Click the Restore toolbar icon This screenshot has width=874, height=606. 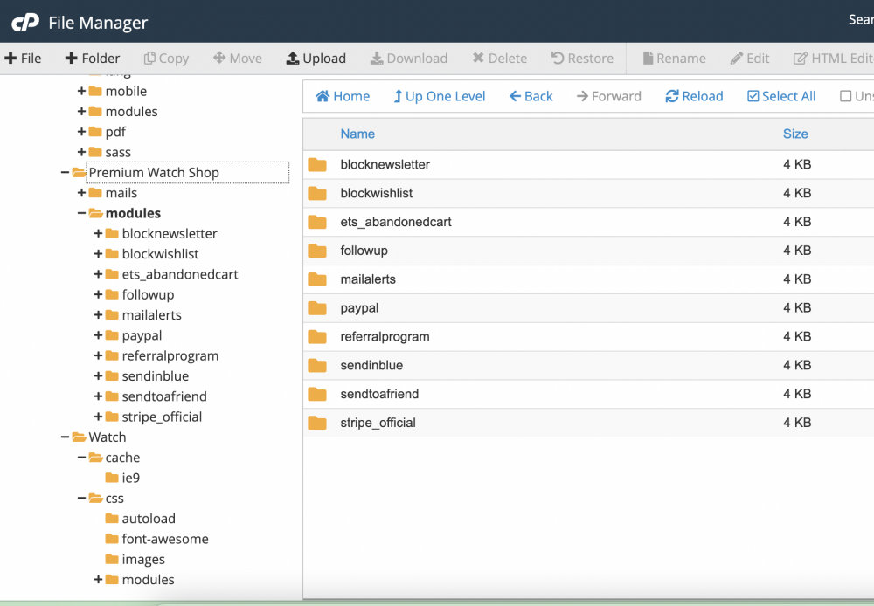[581, 58]
